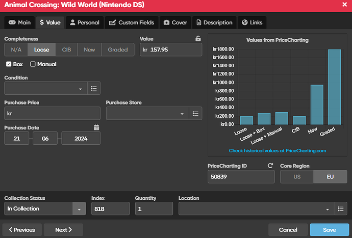Open the Purchase Store list manager icon

point(195,114)
